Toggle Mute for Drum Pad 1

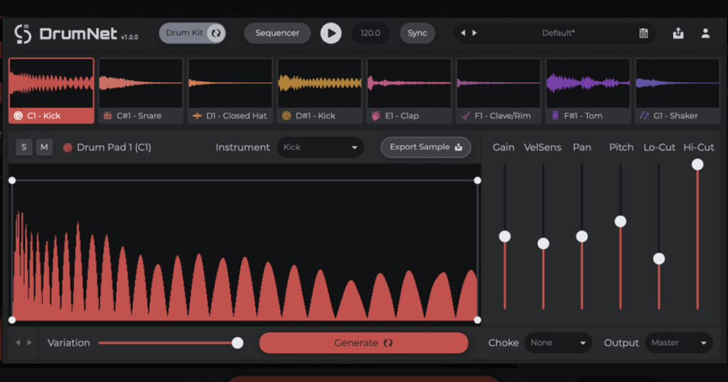44,148
